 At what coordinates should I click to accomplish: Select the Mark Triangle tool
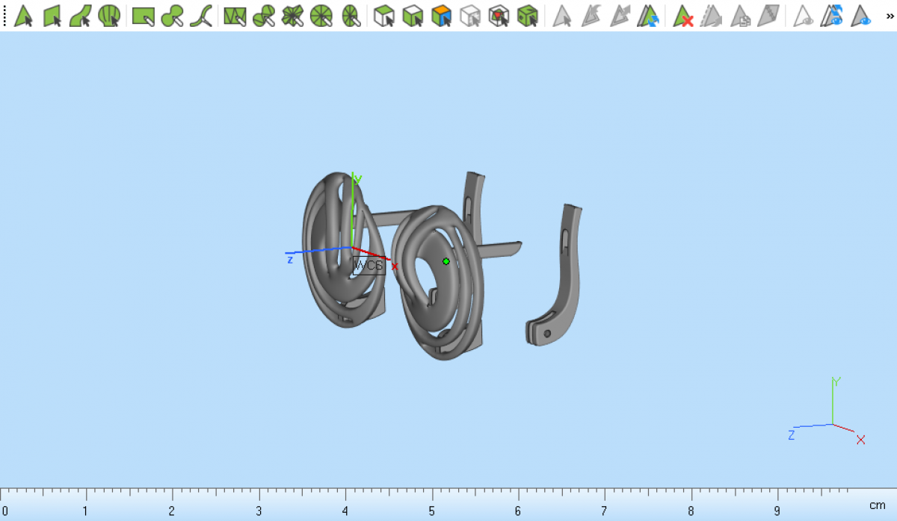click(x=23, y=16)
